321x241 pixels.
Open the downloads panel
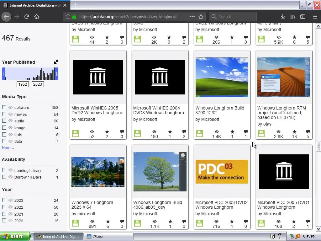click(x=283, y=17)
